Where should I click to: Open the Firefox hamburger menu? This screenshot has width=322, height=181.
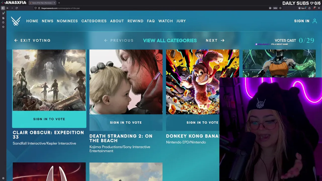coord(319,8)
